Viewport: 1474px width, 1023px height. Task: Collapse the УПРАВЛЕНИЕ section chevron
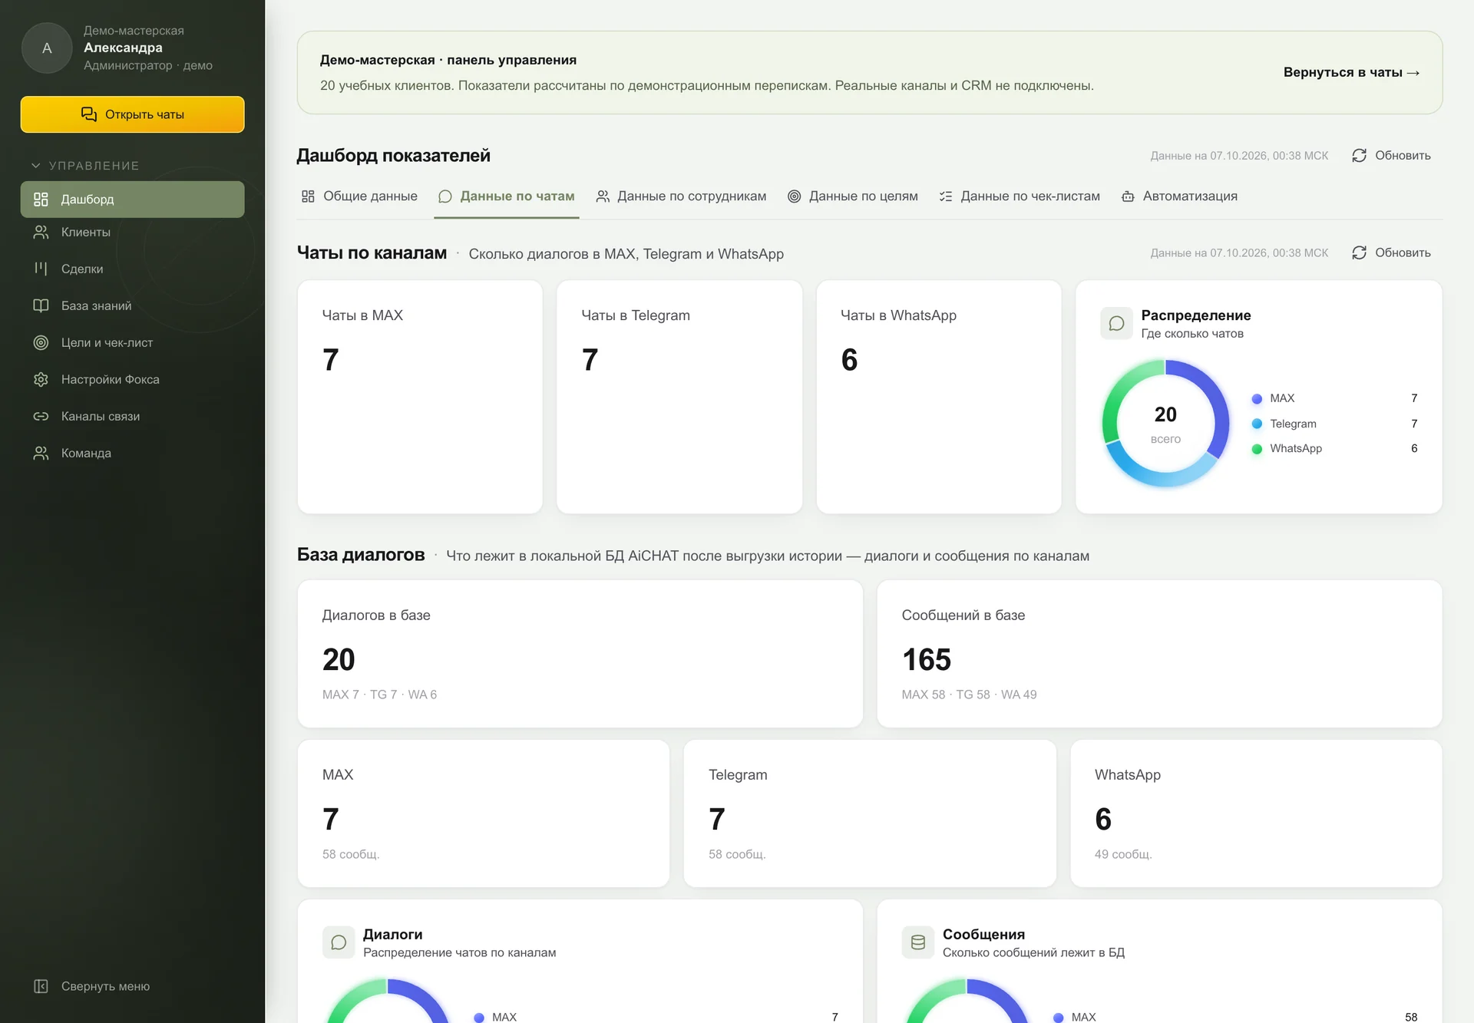click(35, 166)
